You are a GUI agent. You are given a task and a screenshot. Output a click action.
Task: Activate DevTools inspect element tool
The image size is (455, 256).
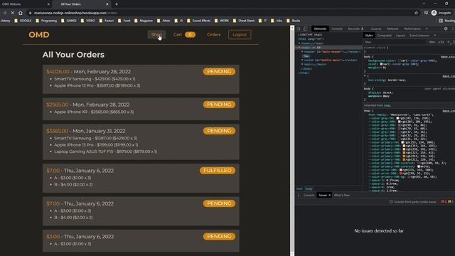pyautogui.click(x=299, y=28)
